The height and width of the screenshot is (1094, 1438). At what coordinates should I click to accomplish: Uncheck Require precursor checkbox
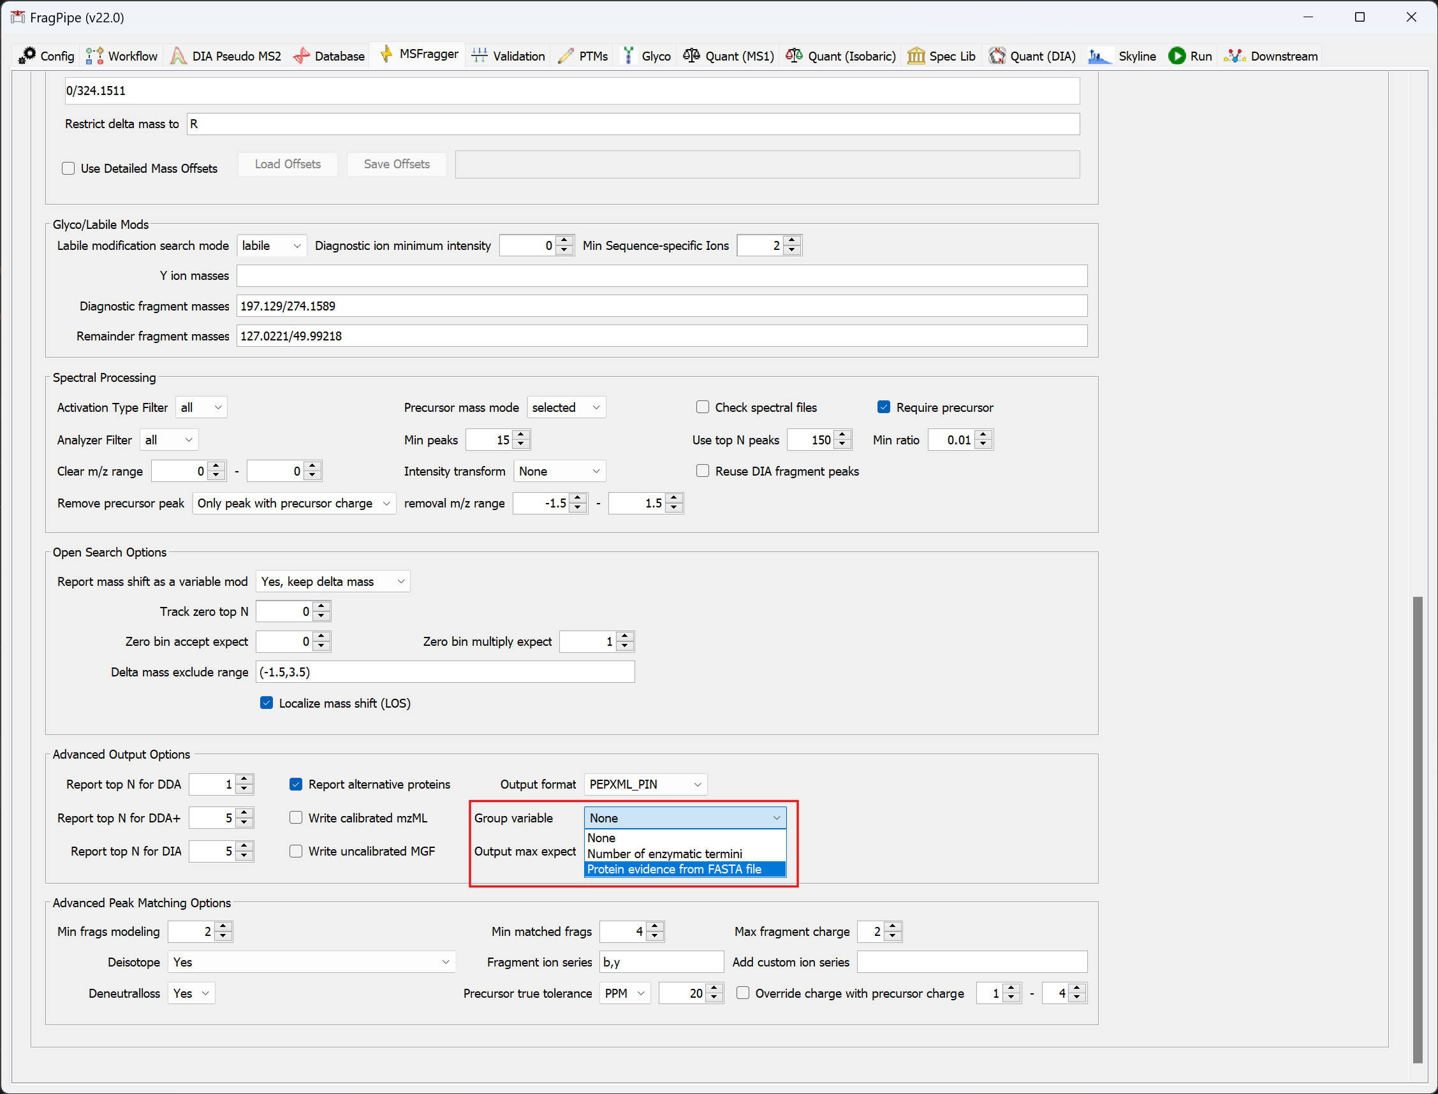click(883, 407)
